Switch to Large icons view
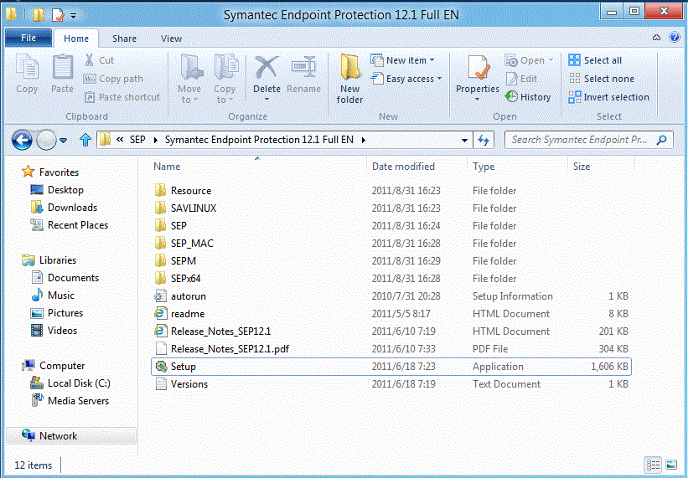 [671, 465]
